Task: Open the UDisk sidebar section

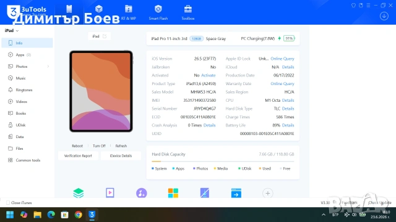Action: pos(27,125)
